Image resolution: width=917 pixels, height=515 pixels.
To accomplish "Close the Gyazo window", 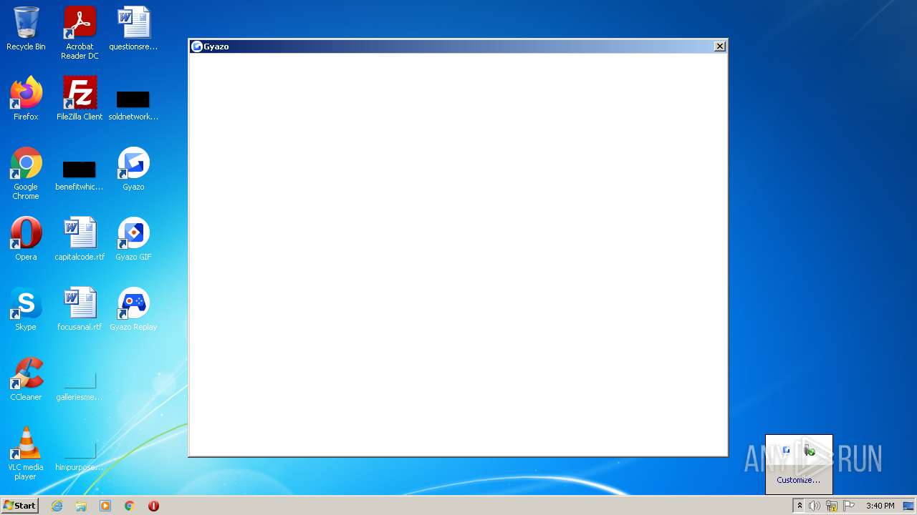I will pyautogui.click(x=720, y=46).
